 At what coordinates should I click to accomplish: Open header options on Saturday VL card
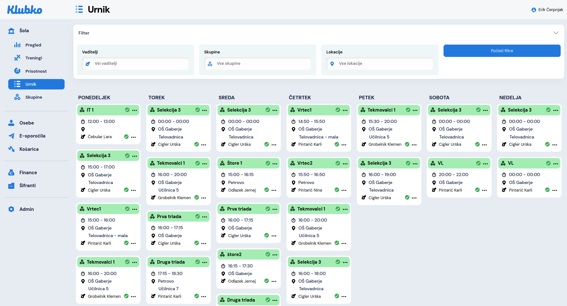[x=485, y=163]
